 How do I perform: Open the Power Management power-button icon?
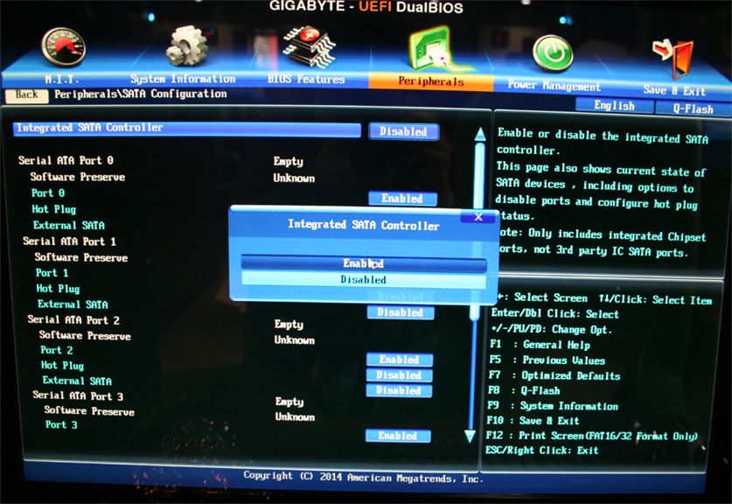[554, 54]
